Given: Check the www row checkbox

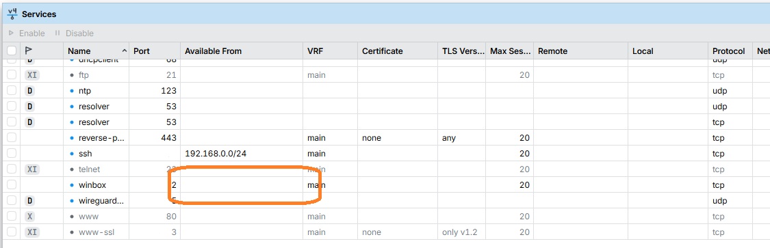Looking at the screenshot, I should pyautogui.click(x=12, y=216).
